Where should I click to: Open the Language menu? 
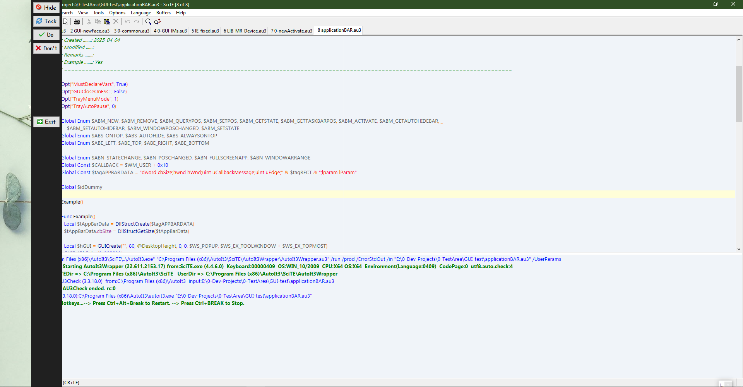coord(141,13)
